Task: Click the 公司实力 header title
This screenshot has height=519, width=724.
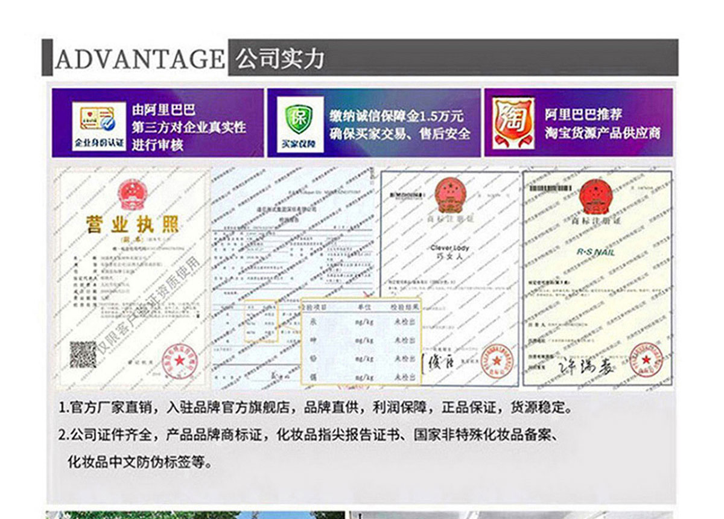Action: (x=281, y=58)
